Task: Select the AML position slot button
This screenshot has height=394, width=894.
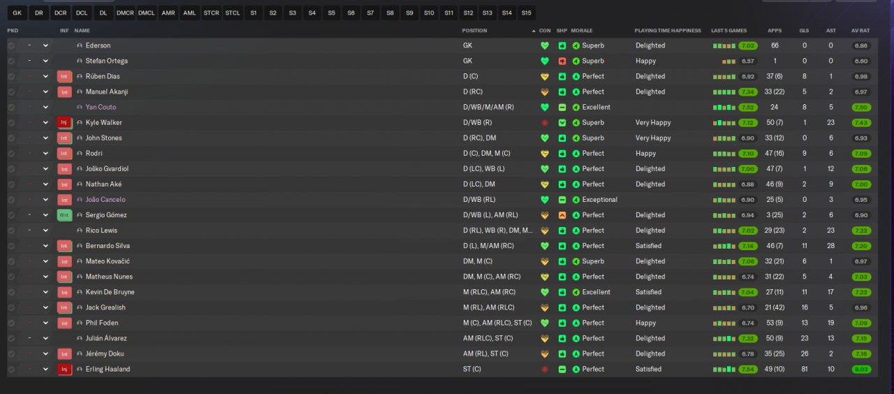Action: [x=189, y=13]
